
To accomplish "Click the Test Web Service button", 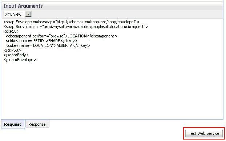I will coord(204,133).
